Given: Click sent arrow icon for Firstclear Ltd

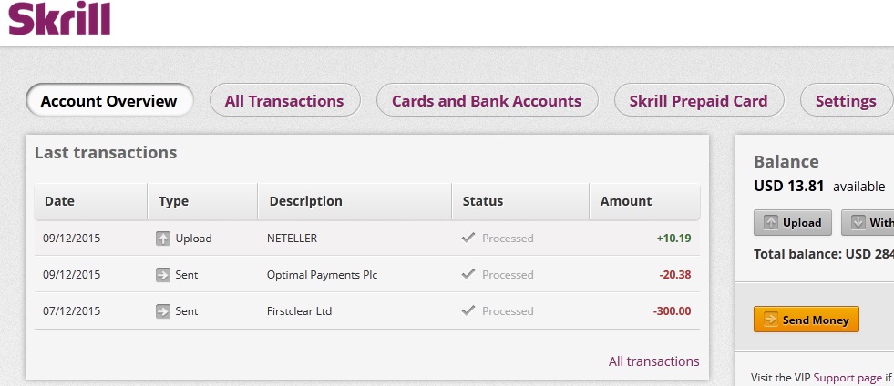Looking at the screenshot, I should click(163, 310).
